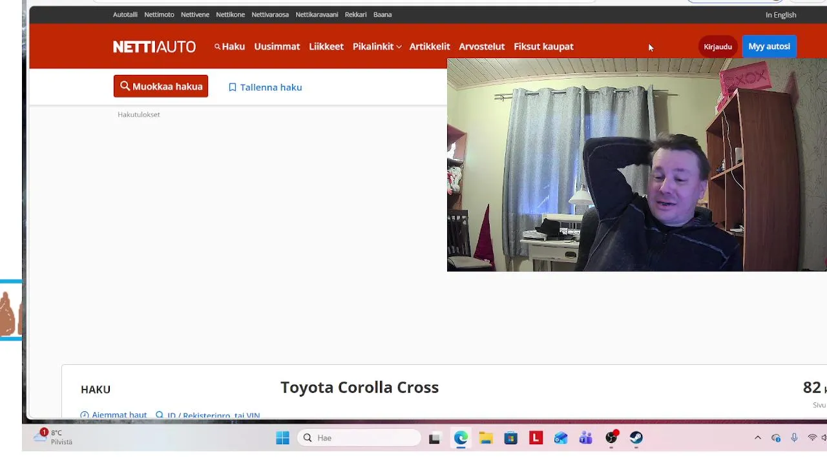Open File Explorer from the taskbar
Image resolution: width=827 pixels, height=465 pixels.
[486, 438]
